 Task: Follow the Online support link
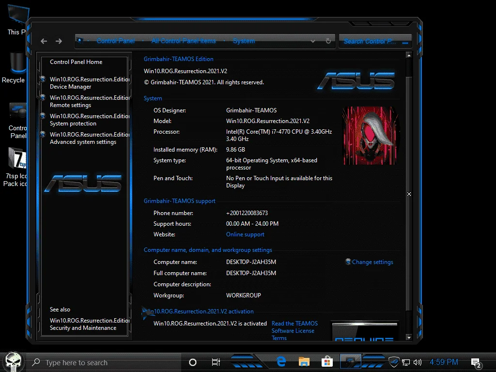245,234
